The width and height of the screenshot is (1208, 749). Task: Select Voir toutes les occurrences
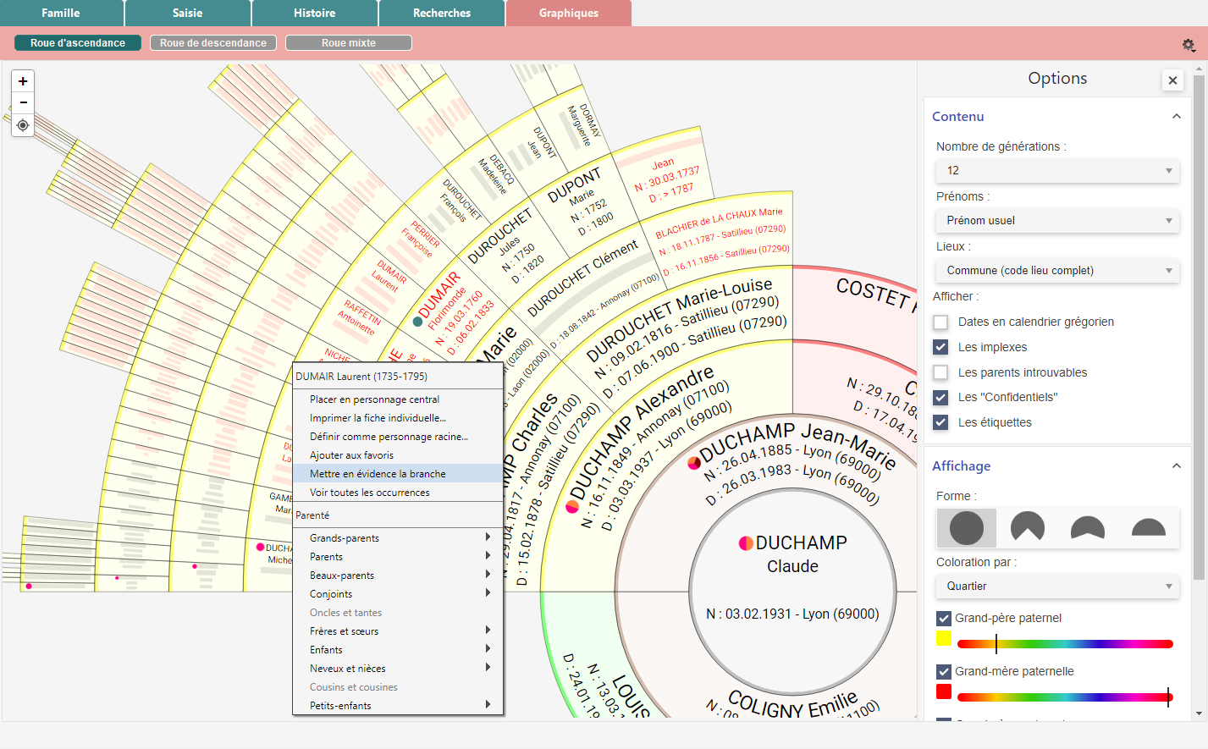tap(398, 493)
